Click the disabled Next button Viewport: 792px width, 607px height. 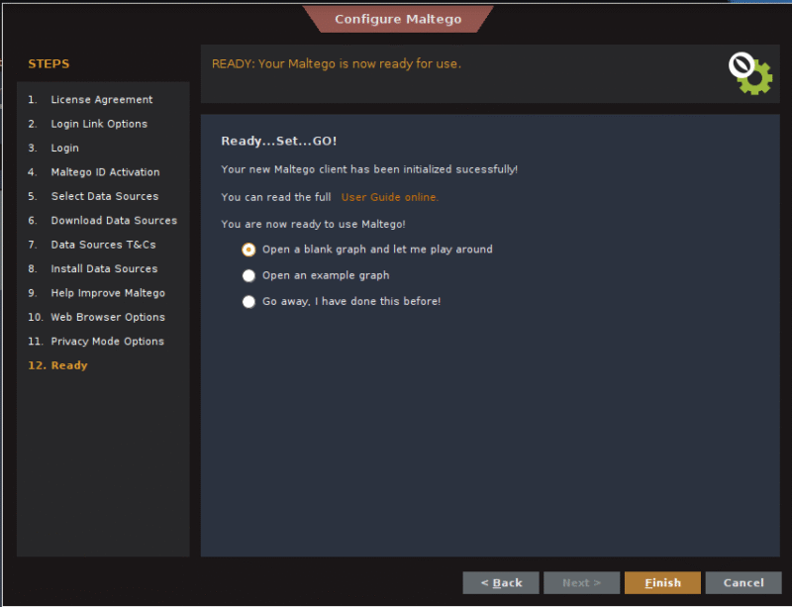pos(582,583)
